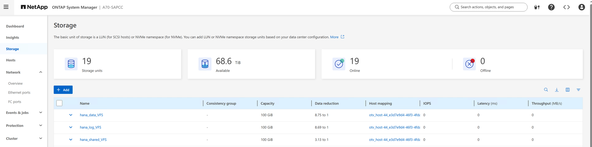Open Ethernet ports under Network
Image resolution: width=592 pixels, height=147 pixels.
coord(19,93)
